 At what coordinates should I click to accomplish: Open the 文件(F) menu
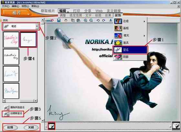tap(6, 6)
